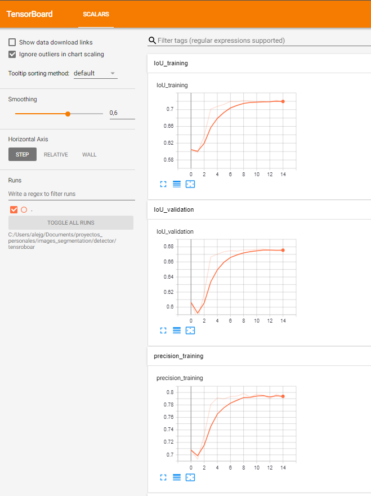Image resolution: width=371 pixels, height=496 pixels.
Task: Click the Smoothing slider handle
Action: (68, 114)
